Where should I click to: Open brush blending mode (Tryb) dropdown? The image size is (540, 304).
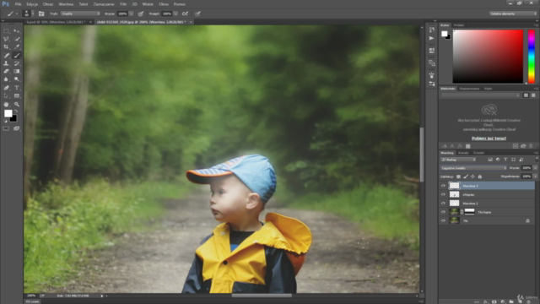[x=81, y=14]
